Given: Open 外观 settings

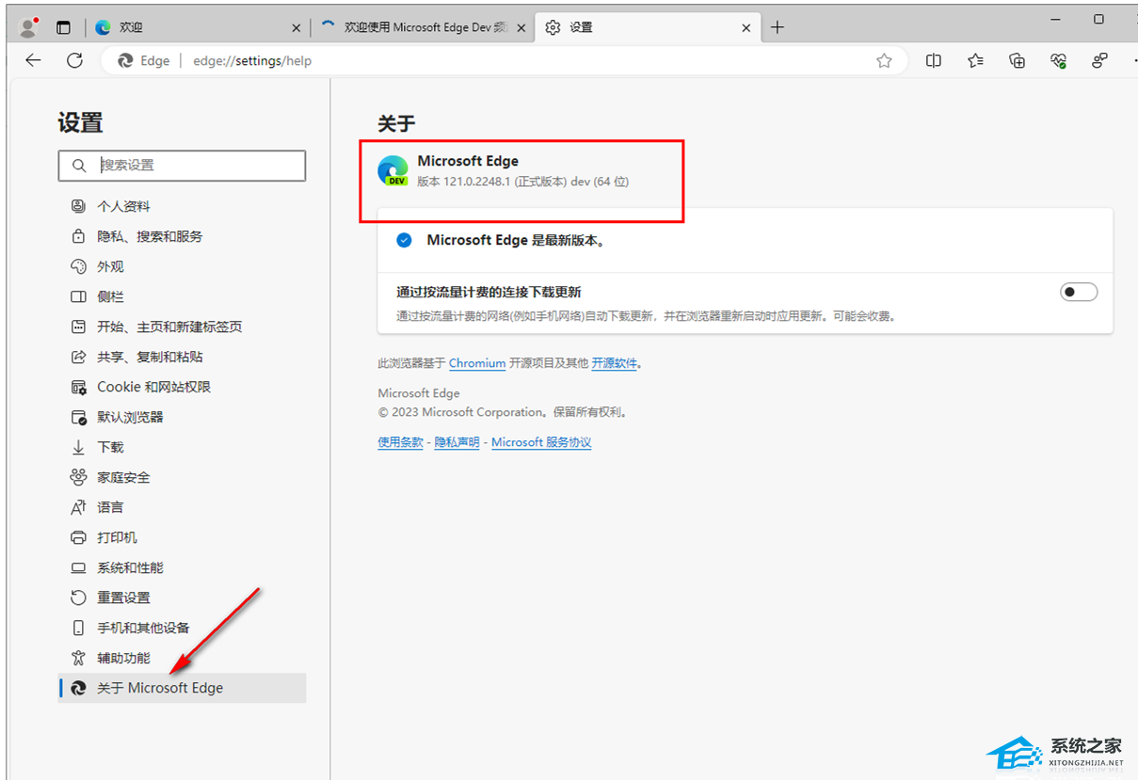Looking at the screenshot, I should [182, 266].
